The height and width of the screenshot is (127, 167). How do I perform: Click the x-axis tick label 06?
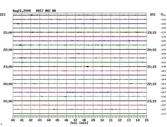coord(66,120)
